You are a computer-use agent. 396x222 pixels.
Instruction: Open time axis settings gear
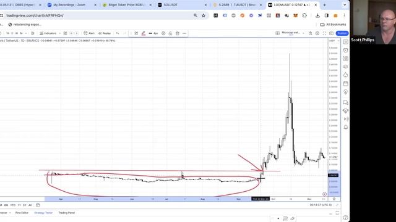(334, 199)
